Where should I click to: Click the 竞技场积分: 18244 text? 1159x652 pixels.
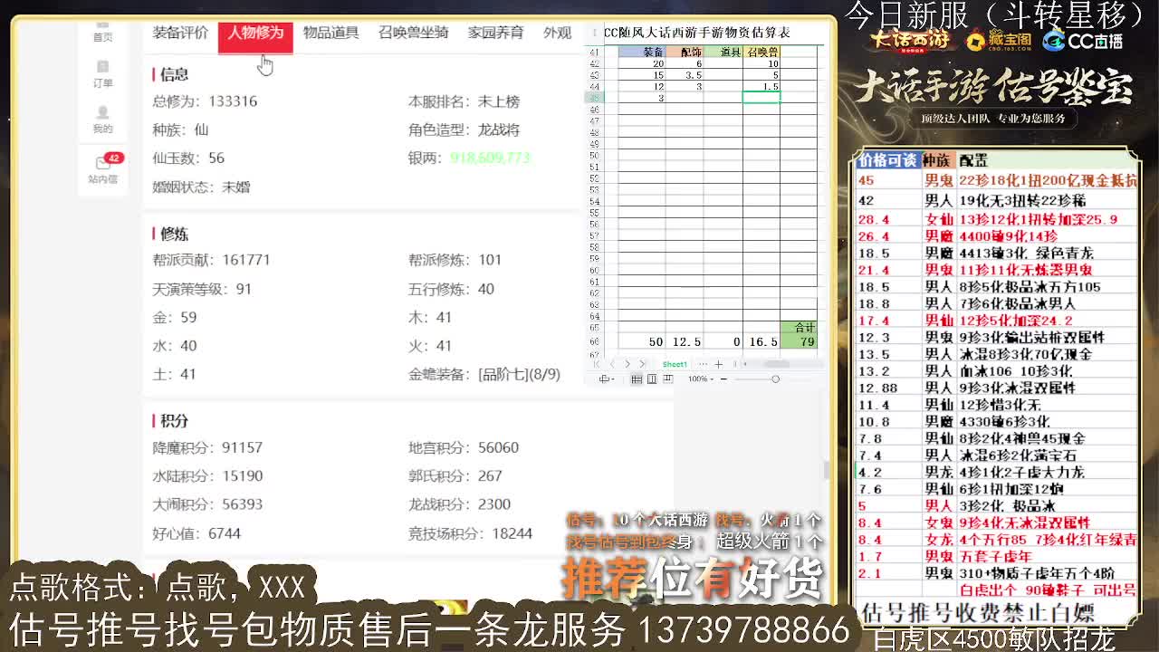[x=470, y=533]
